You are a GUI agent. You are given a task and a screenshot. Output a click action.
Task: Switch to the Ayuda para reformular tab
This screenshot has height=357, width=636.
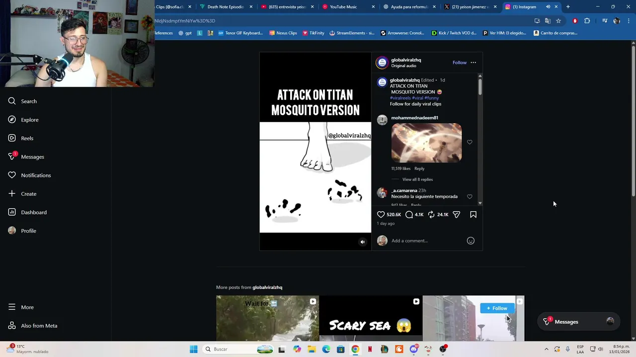(x=409, y=7)
